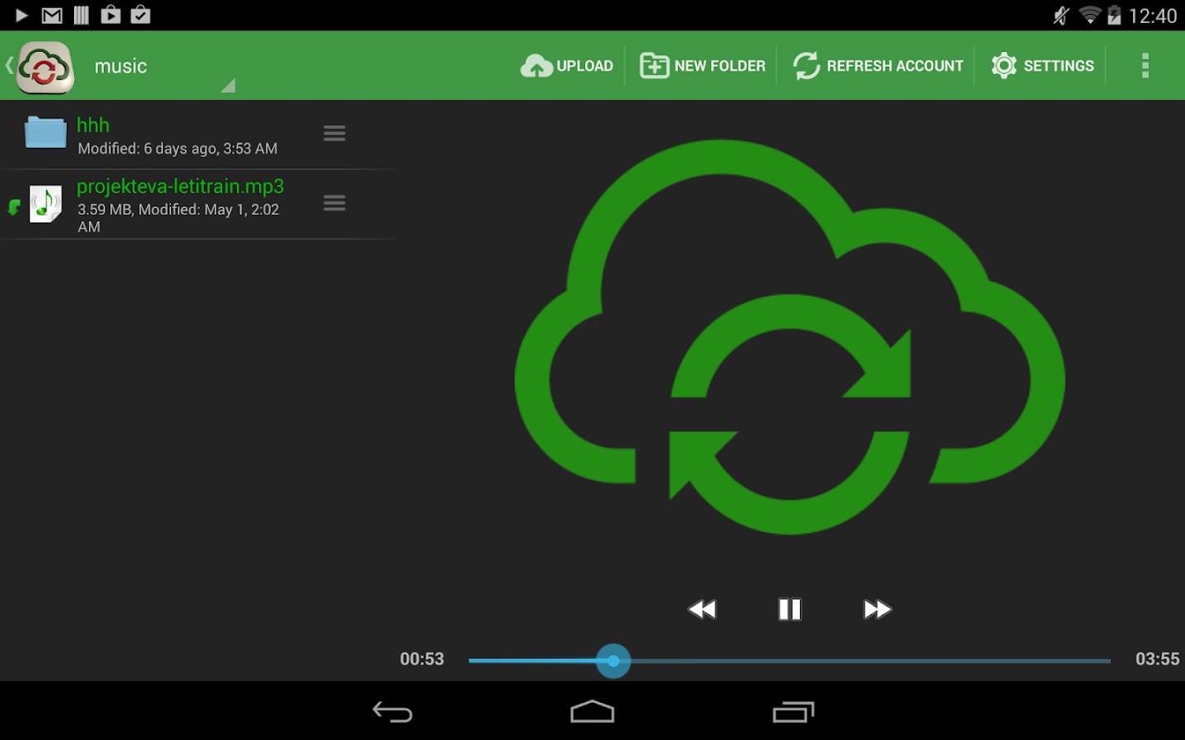Click the projekteva-letitrain.mp3 file icon
This screenshot has height=740, width=1185.
[46, 204]
